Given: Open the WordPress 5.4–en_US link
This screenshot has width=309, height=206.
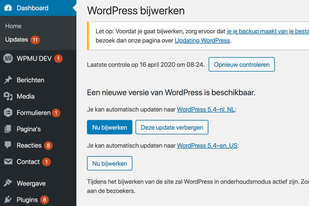Looking at the screenshot, I should 207,145.
